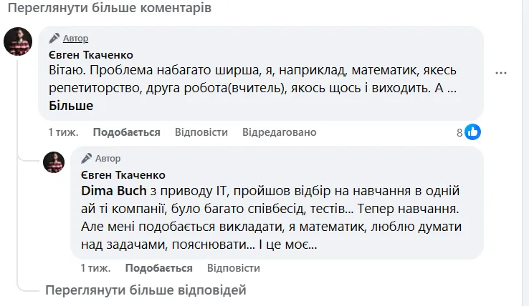Open the Відредаговано edit history link
The width and height of the screenshot is (529, 306).
point(280,132)
